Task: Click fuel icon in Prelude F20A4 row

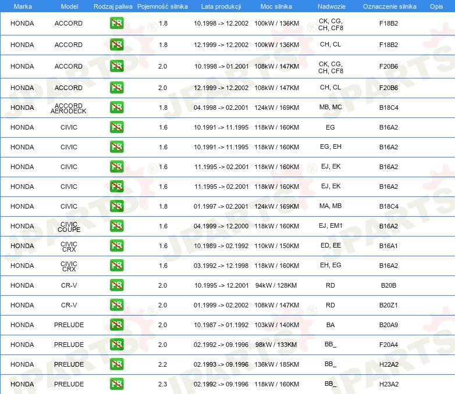Action: [116, 345]
